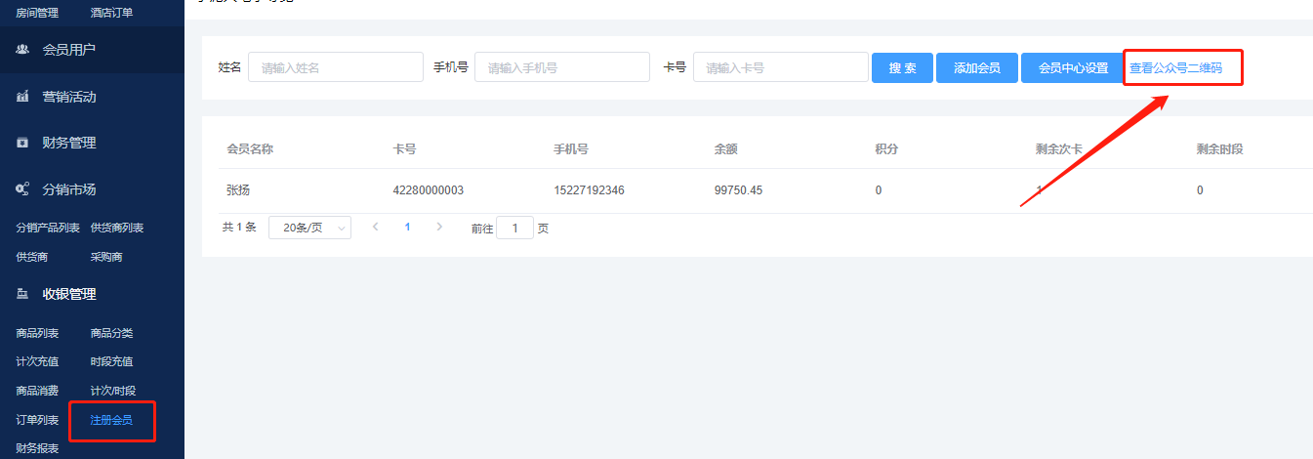Go to next page arrow
This screenshot has height=459, width=1313.
(439, 227)
